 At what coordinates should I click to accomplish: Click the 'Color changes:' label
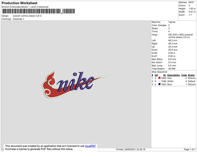tap(159, 25)
